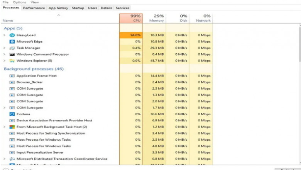Sort by the Disk column header
The height and width of the screenshot is (170, 301).
pyautogui.click(x=178, y=18)
